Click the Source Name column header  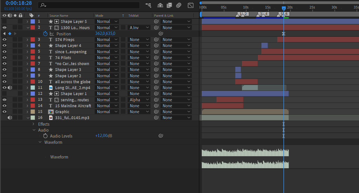(x=59, y=16)
